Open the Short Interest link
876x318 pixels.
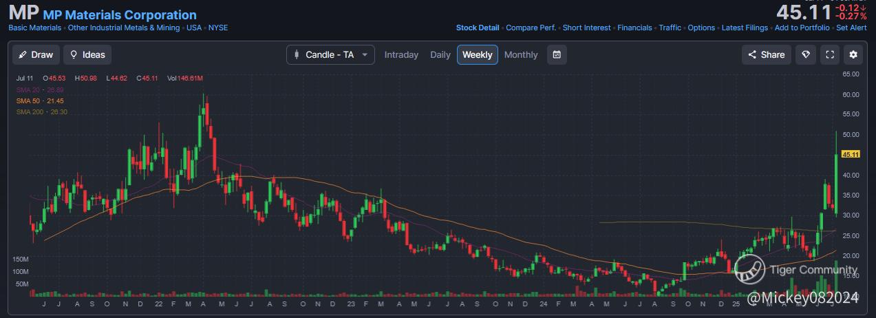tap(586, 28)
